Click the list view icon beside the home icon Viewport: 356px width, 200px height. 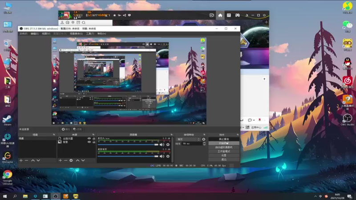click(x=229, y=15)
